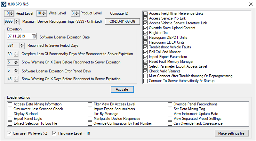The width and height of the screenshot is (256, 141).
Task: Click the 364 reconnect days field
Action: (13, 46)
